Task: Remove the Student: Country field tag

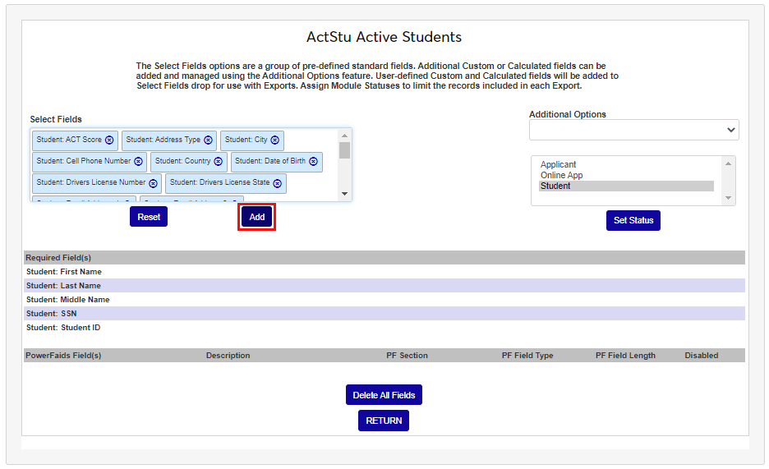Action: coord(218,162)
